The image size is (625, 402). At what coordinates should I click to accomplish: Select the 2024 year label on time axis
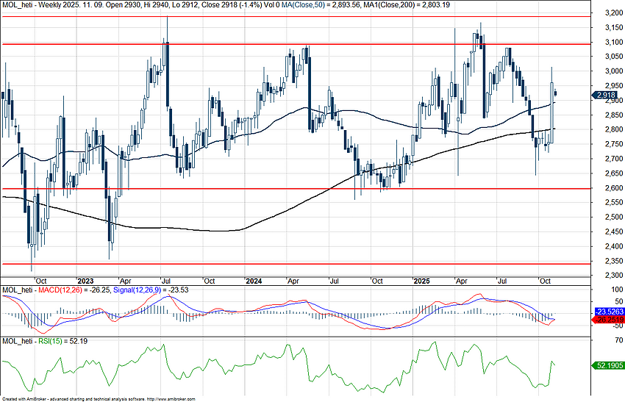tap(254, 281)
